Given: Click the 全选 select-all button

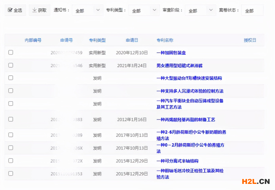Looking at the screenshot, I should pyautogui.click(x=15, y=10).
